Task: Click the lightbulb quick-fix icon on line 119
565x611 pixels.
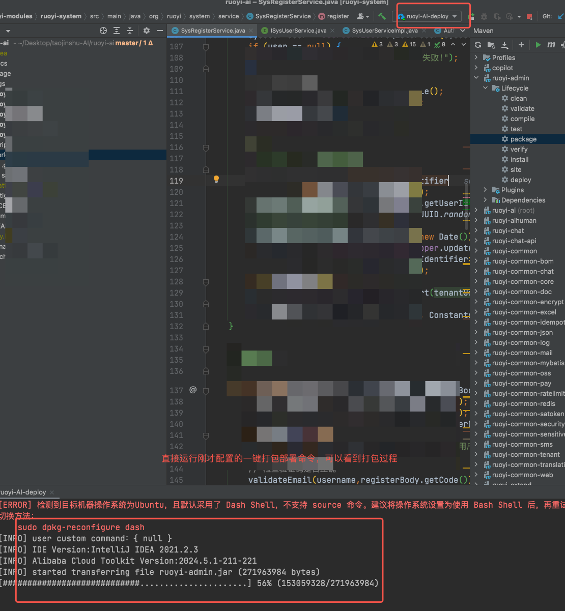Action: 216,179
